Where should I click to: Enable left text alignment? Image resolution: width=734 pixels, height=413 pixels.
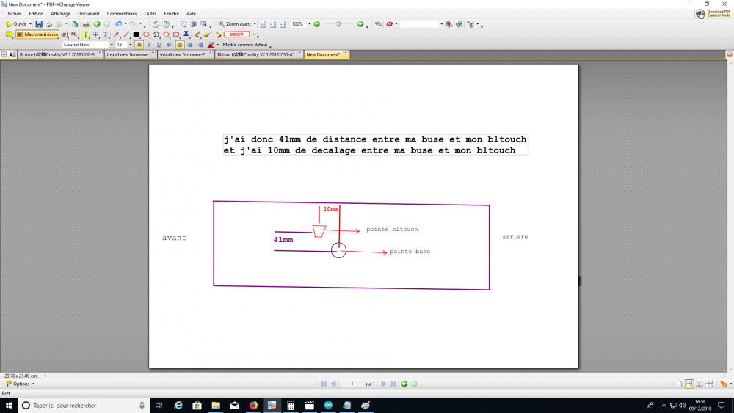pos(180,45)
